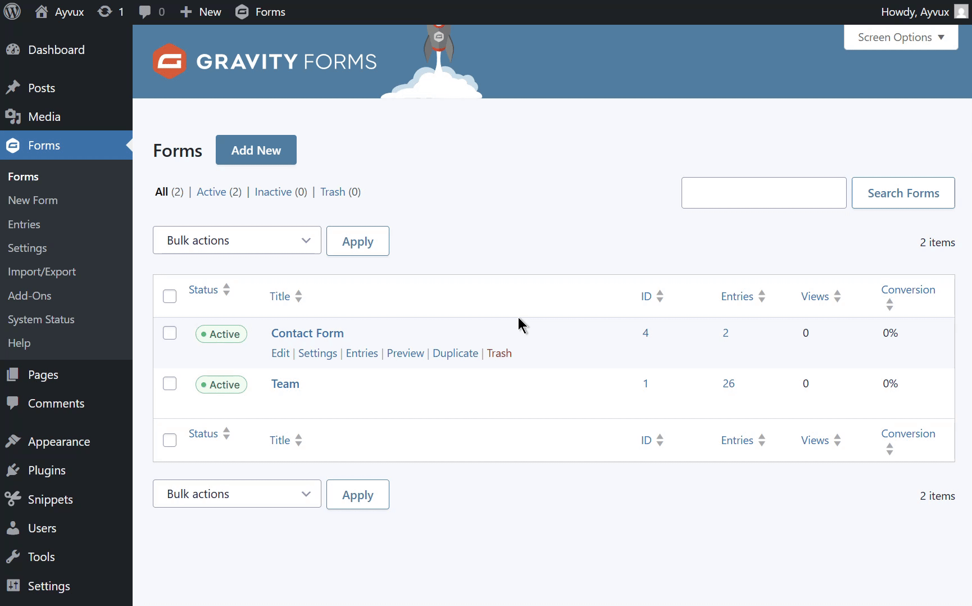Click the Tools wrench icon in sidebar
The width and height of the screenshot is (972, 606).
pyautogui.click(x=13, y=557)
